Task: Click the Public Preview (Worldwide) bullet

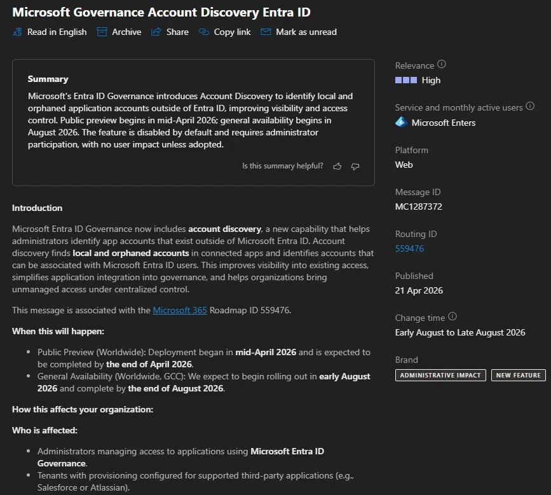Action: pos(204,358)
